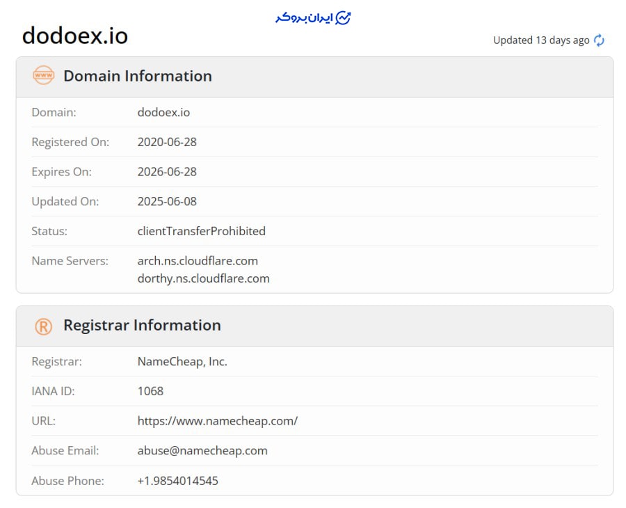Image resolution: width=626 pixels, height=508 pixels.
Task: Open the https://www.namecheap.com/ URL
Action: click(217, 421)
